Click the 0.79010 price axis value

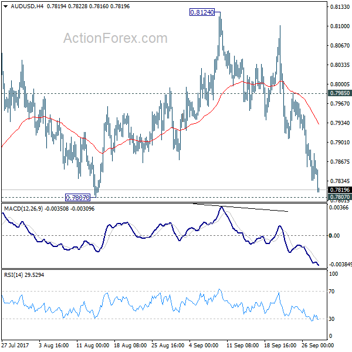(x=340, y=143)
